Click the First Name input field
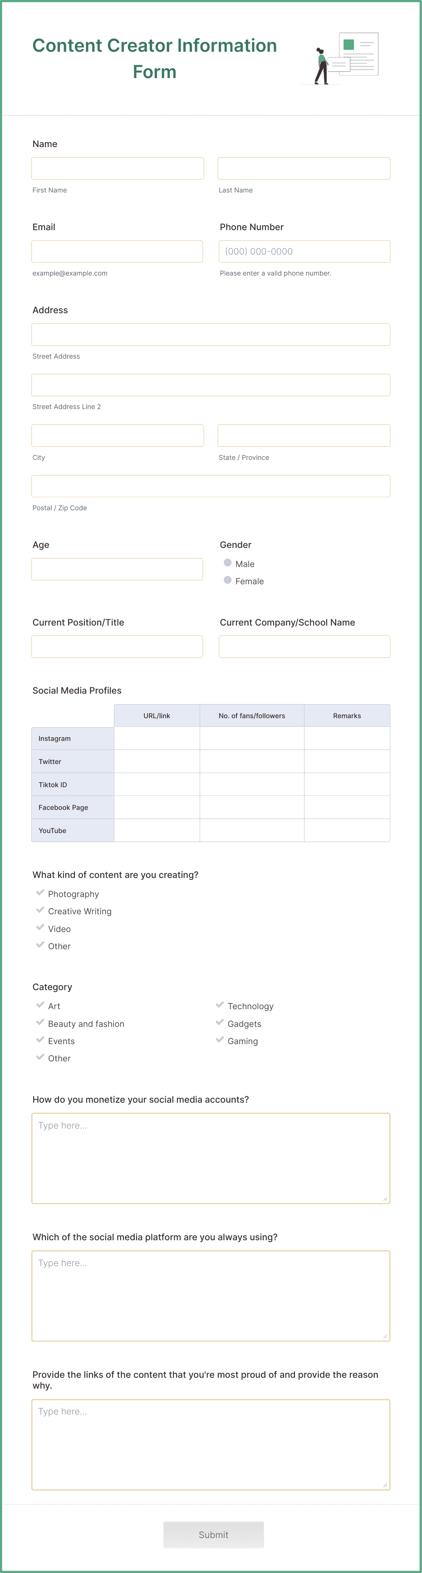Viewport: 422px width, 1573px height. tap(118, 168)
